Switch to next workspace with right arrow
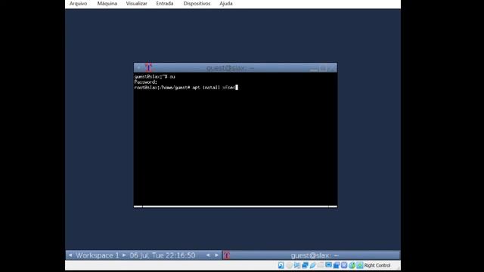 tap(124, 255)
